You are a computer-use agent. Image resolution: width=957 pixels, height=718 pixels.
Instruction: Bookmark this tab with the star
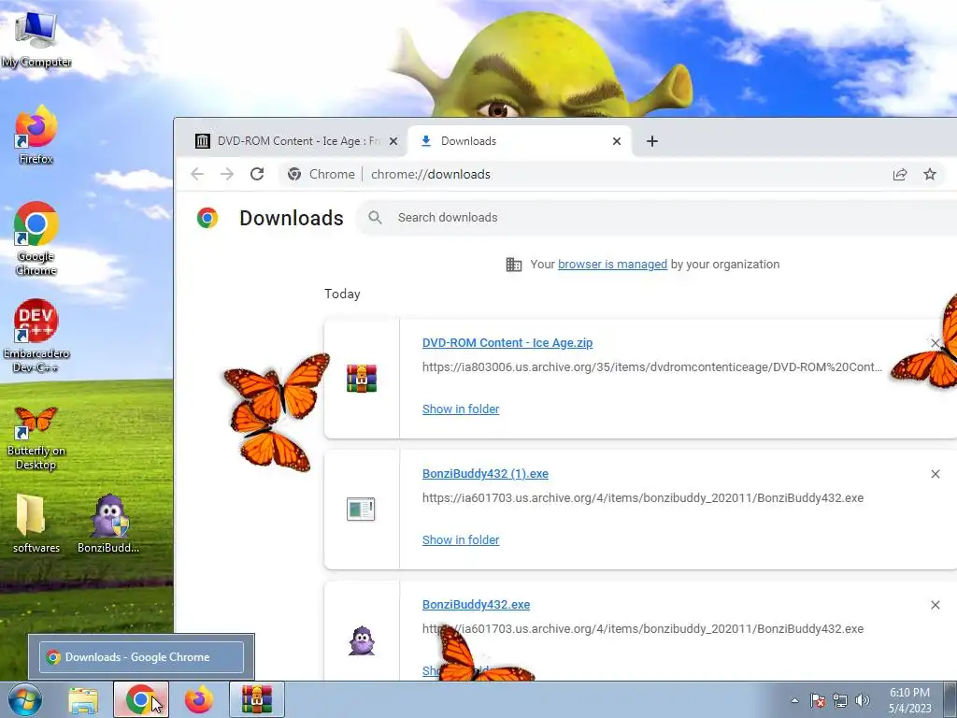[x=930, y=174]
